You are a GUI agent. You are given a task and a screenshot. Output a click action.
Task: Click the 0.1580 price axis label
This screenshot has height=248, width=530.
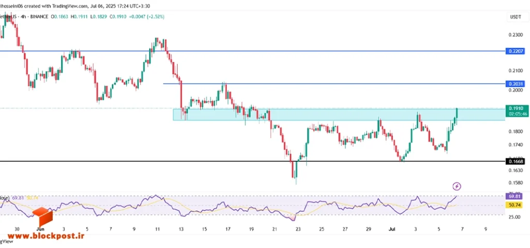pos(515,183)
